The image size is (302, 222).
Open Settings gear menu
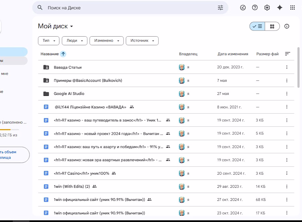(x=267, y=8)
